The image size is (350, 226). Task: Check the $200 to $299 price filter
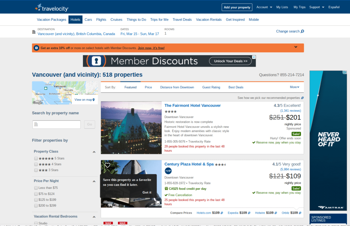(x=36, y=205)
